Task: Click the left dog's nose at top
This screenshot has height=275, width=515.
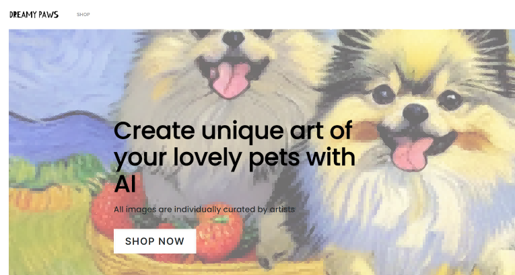Action: (x=233, y=38)
